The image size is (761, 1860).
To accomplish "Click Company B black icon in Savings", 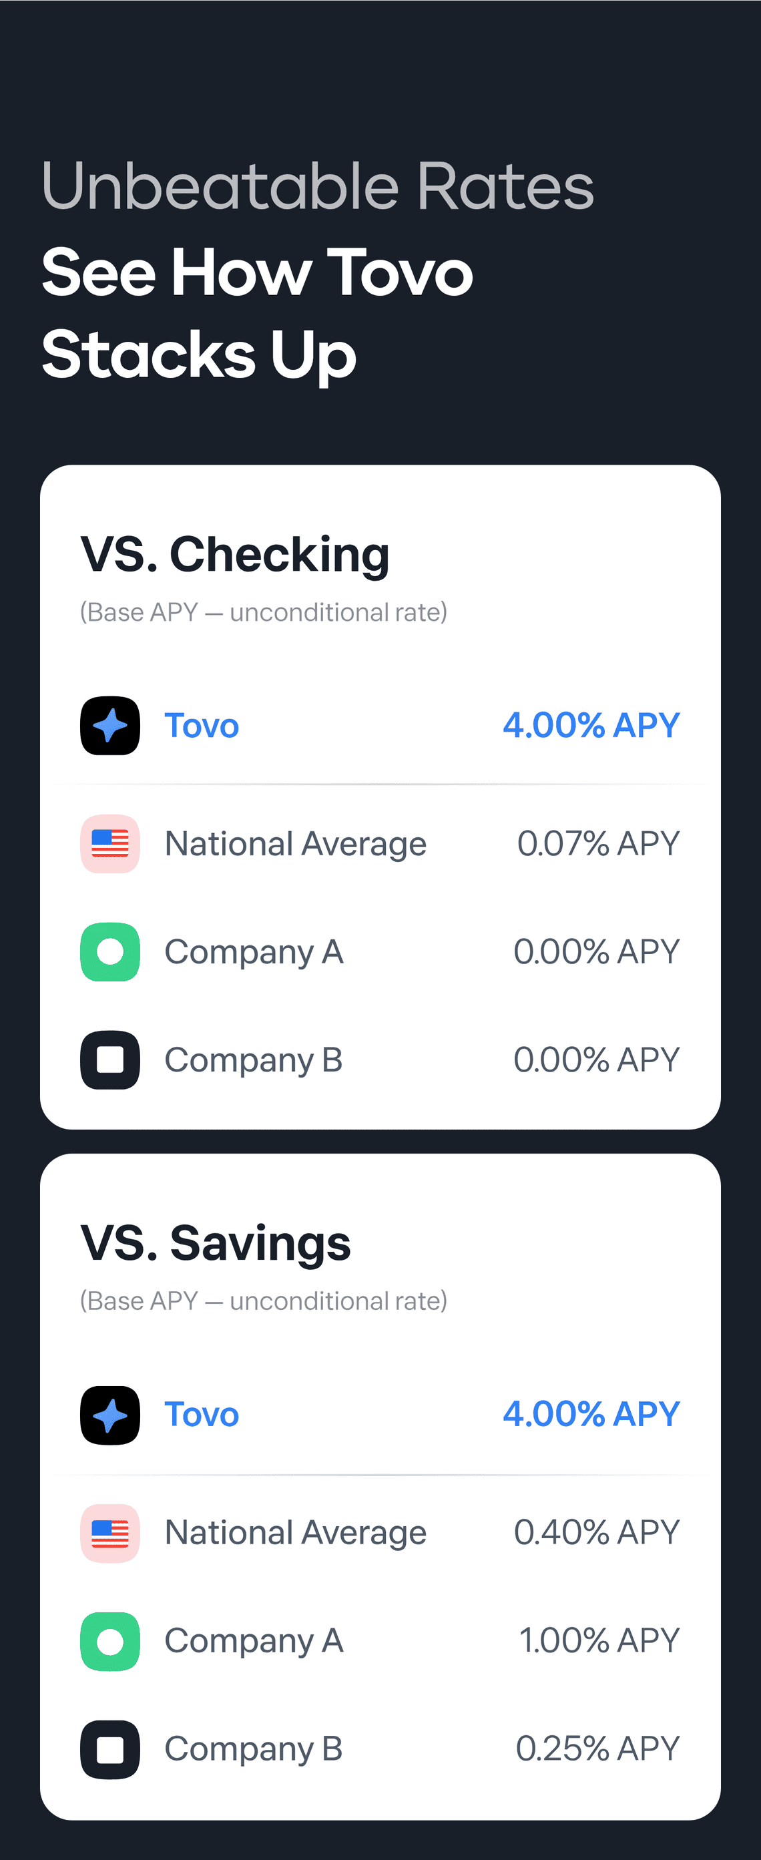I will click(109, 1749).
